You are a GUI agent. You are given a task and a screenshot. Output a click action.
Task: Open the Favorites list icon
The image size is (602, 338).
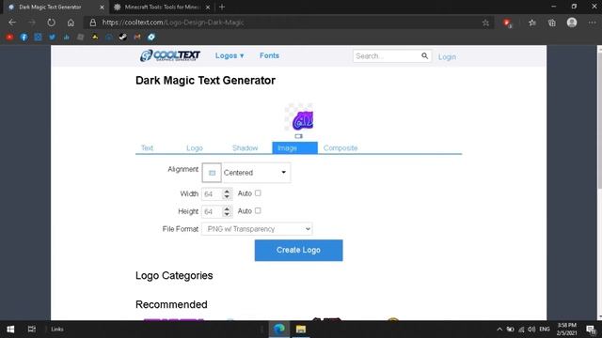532,23
